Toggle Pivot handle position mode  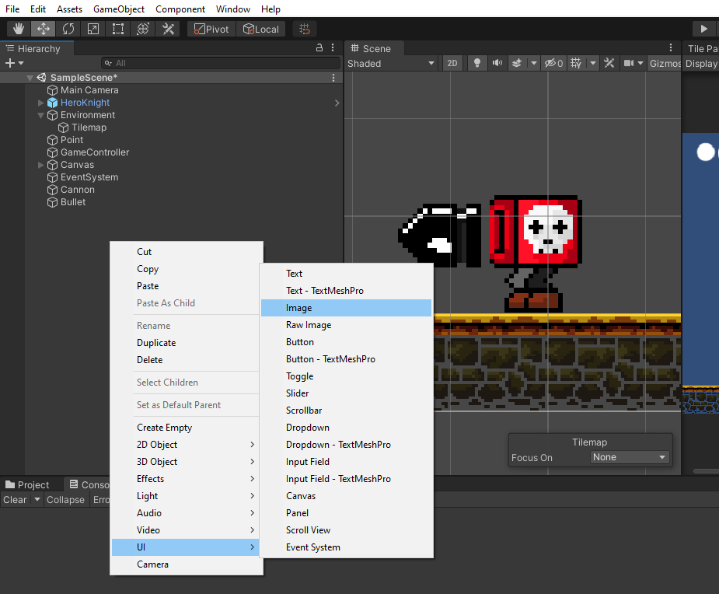point(209,28)
